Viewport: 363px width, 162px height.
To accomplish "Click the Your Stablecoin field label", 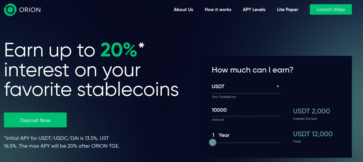I will (224, 97).
